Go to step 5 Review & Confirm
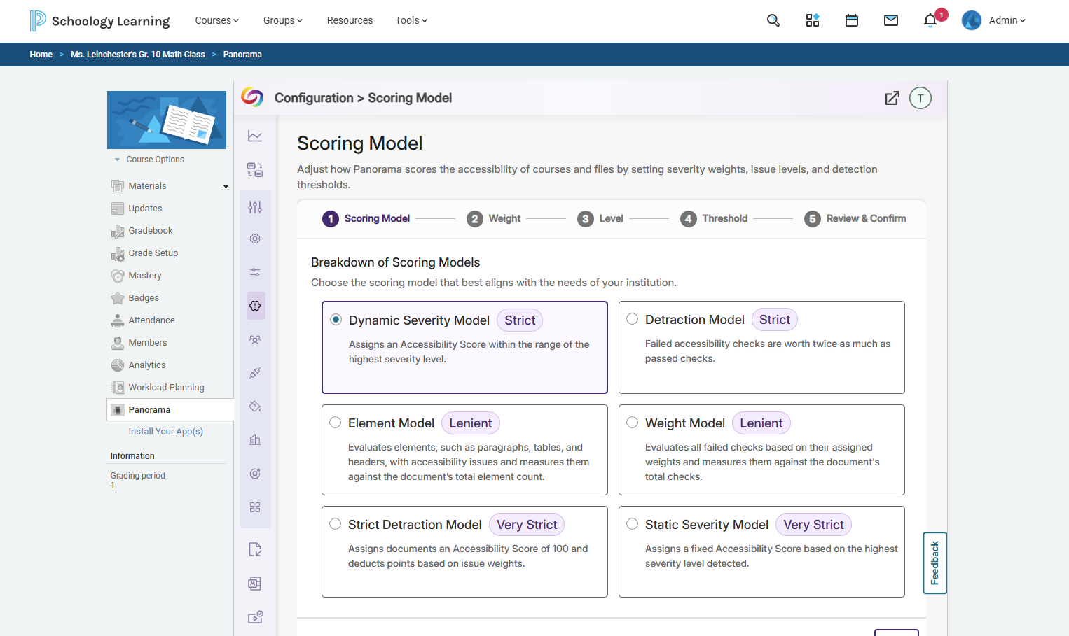The image size is (1069, 636). [855, 218]
